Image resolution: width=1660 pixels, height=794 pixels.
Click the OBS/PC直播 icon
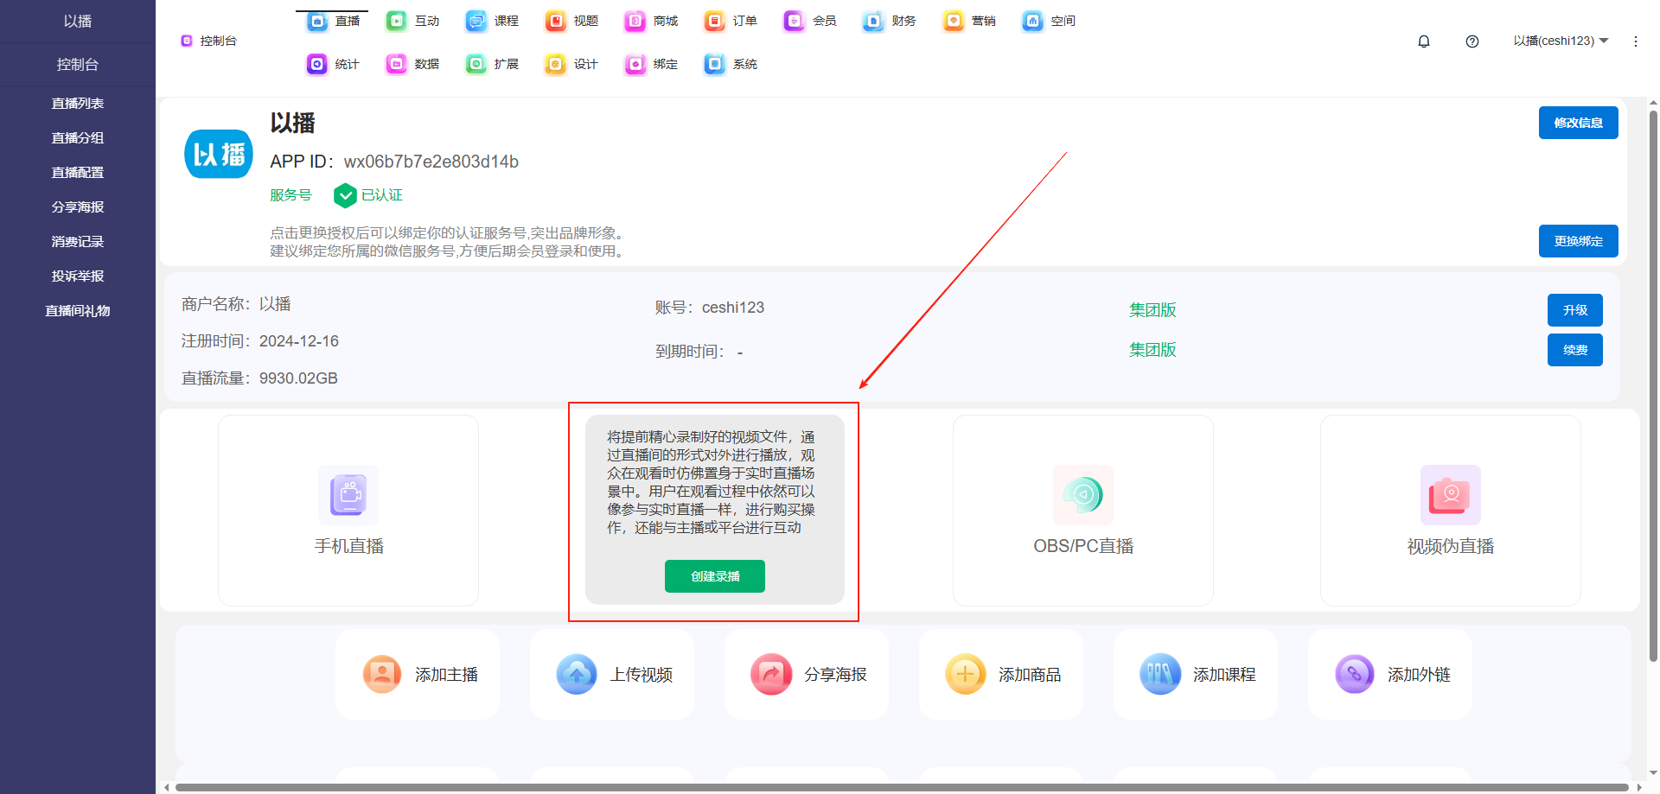pyautogui.click(x=1082, y=495)
